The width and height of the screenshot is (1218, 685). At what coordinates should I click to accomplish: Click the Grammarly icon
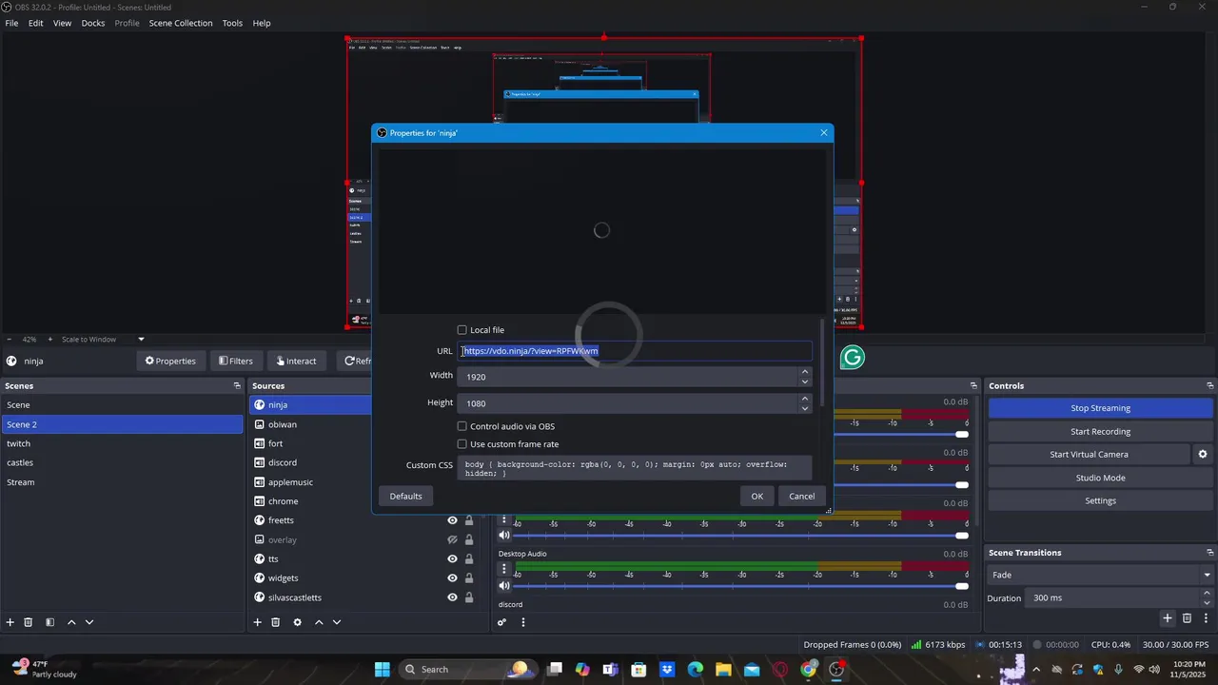pyautogui.click(x=853, y=358)
